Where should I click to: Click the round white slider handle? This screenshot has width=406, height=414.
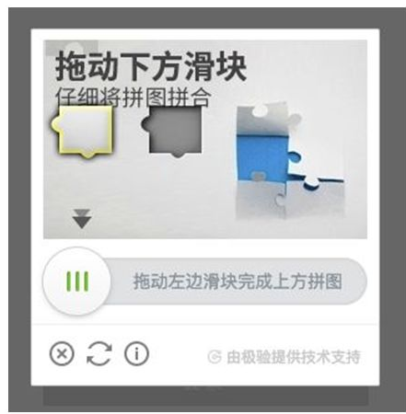[x=76, y=281]
